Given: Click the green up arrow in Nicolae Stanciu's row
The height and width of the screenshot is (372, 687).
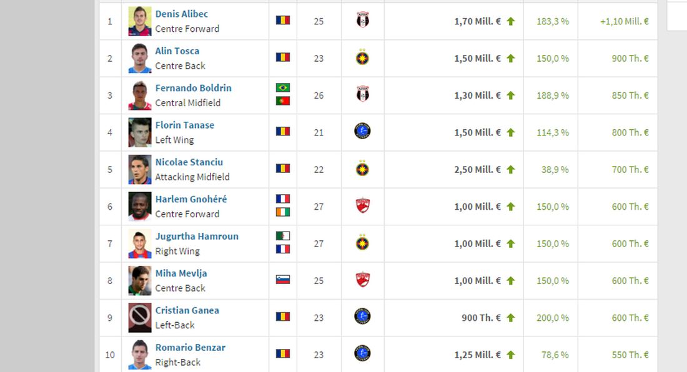Looking at the screenshot, I should tap(510, 170).
